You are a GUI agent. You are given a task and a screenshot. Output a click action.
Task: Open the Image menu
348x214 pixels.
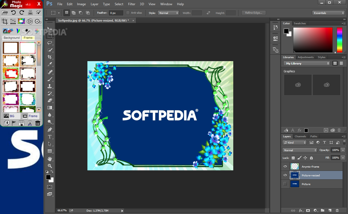[x=81, y=4]
